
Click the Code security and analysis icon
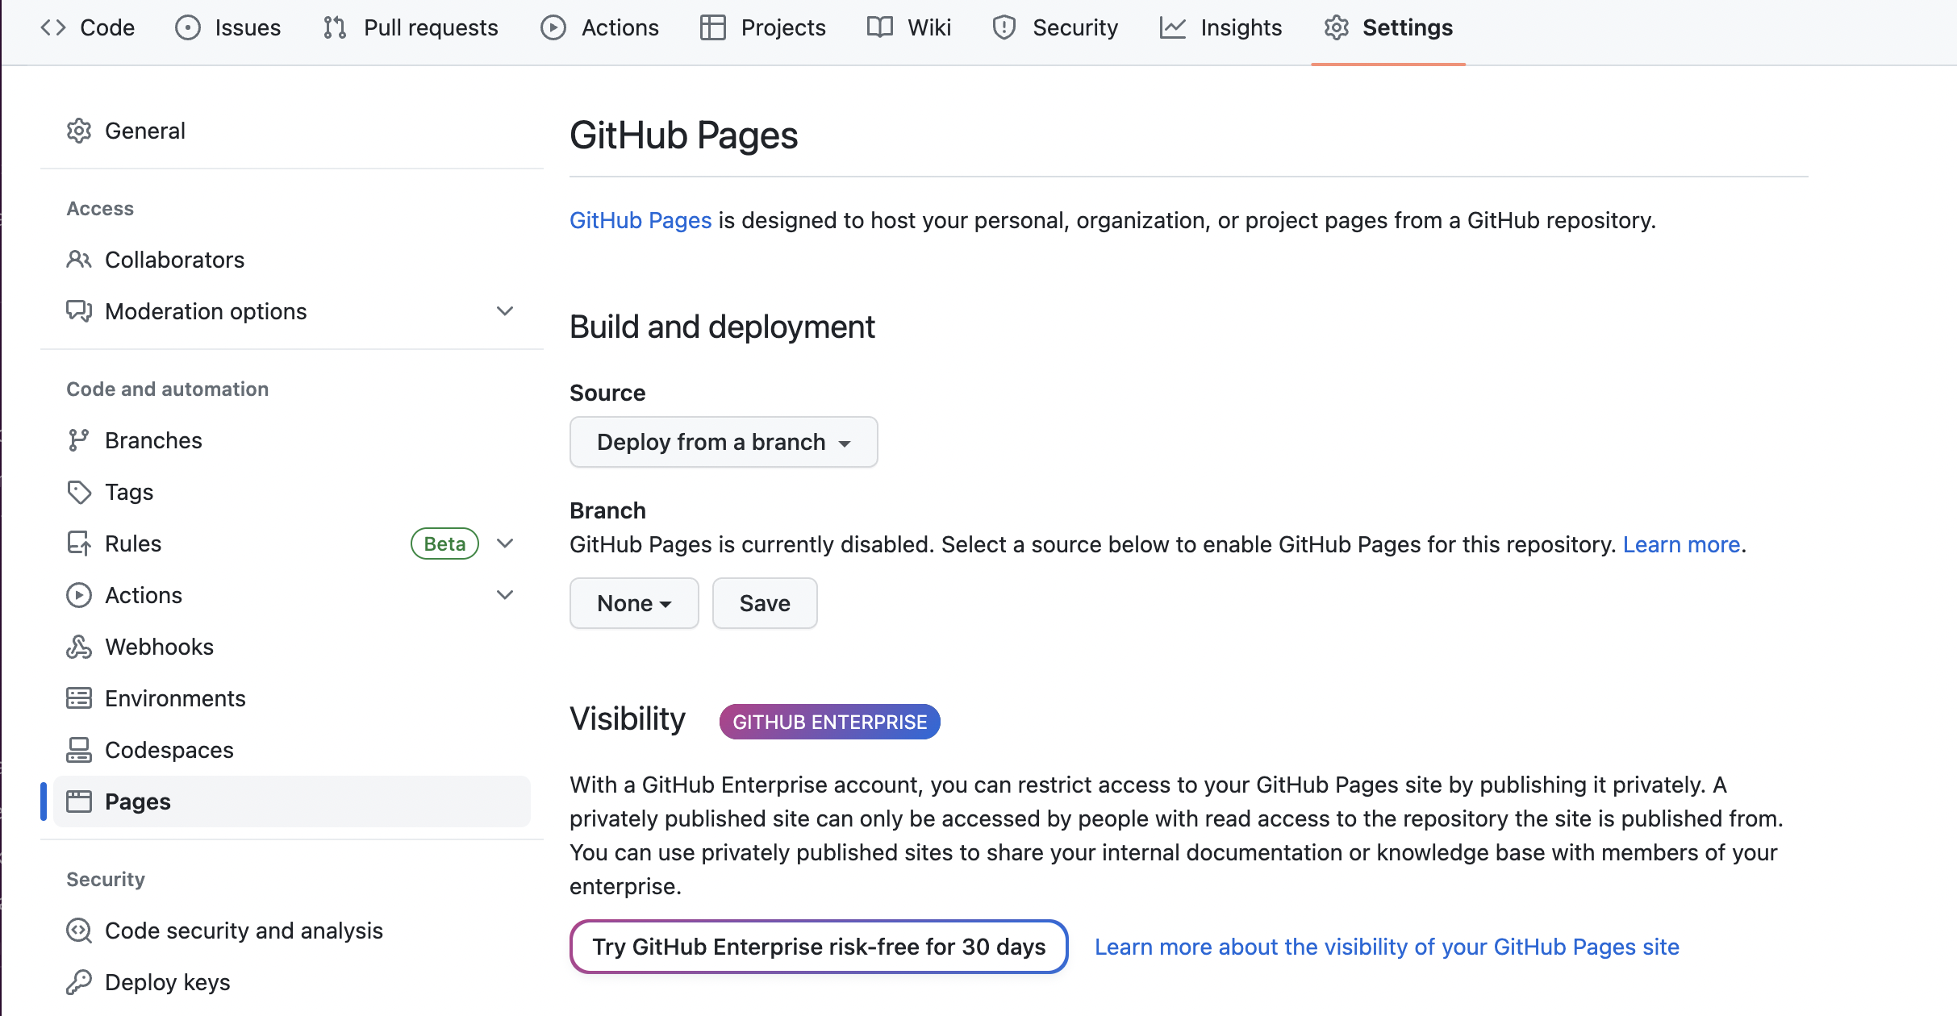(78, 931)
